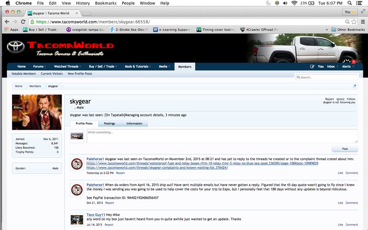Click Members breadcrumb link

(35, 86)
